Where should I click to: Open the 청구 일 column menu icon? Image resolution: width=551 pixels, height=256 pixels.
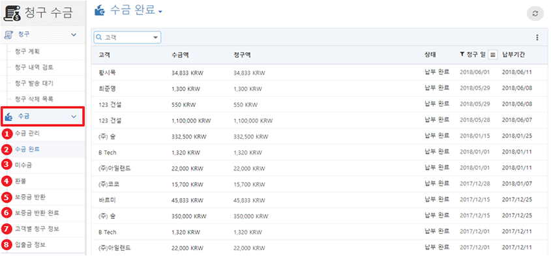click(x=493, y=55)
